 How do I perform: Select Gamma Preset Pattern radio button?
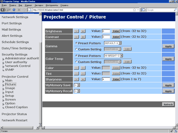[x=76, y=43]
